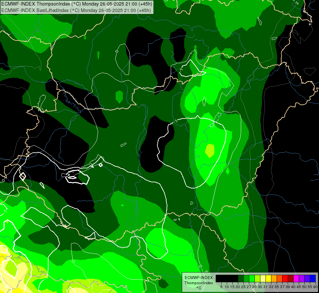Select the indigo 50–55 legend swatch
The image size is (319, 293).
coord(307,278)
